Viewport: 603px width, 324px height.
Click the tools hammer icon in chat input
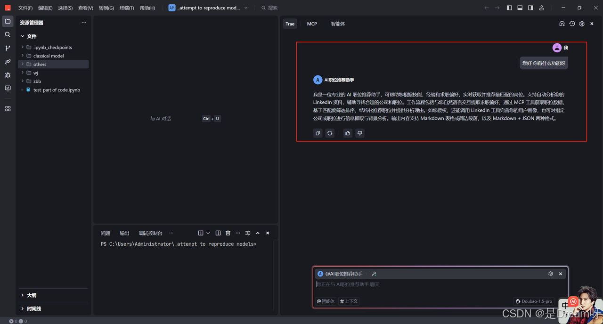tap(374, 274)
